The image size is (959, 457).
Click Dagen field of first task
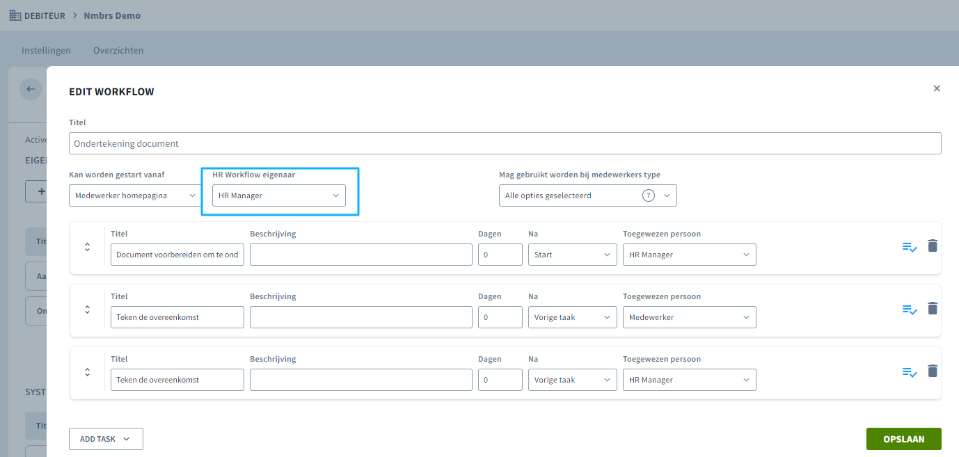pyautogui.click(x=500, y=255)
